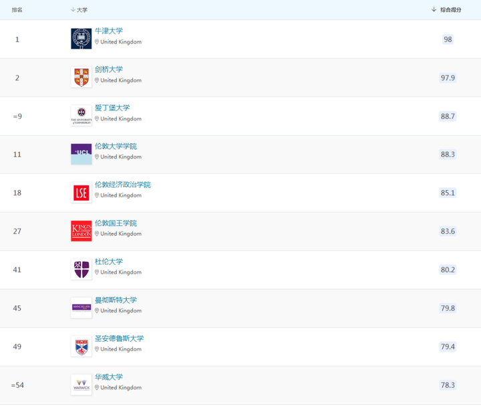Viewport: 481px width, 406px height.
Task: Open the Durham University shield logo
Action: [x=82, y=270]
